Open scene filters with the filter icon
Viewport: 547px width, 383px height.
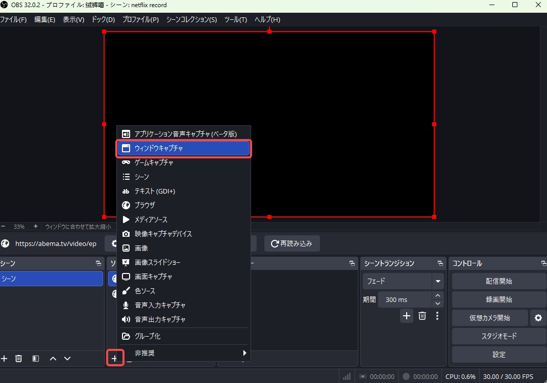35,359
